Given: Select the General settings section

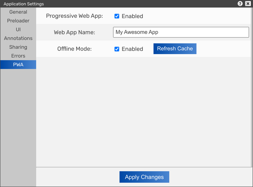Looking at the screenshot, I should point(18,12).
